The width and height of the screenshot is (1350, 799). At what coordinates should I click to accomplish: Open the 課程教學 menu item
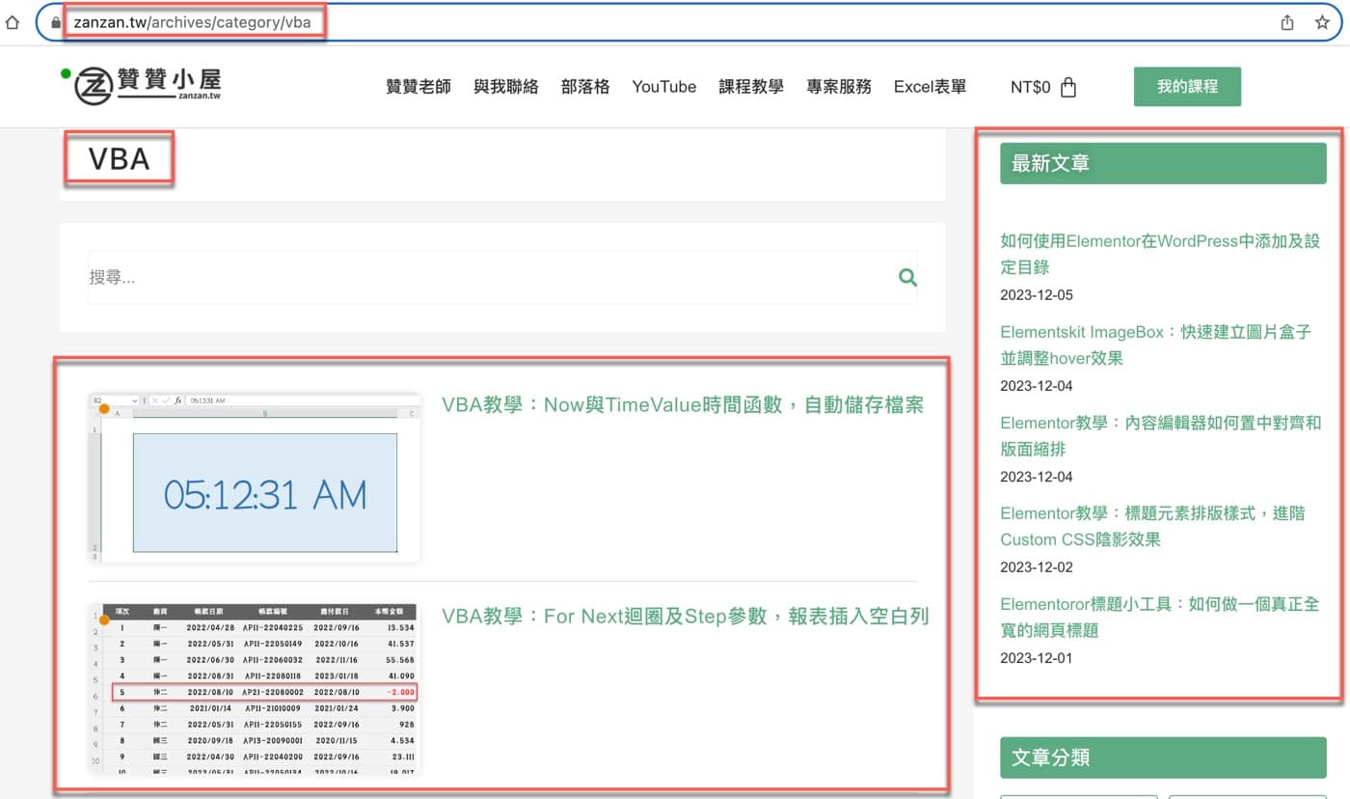point(751,87)
